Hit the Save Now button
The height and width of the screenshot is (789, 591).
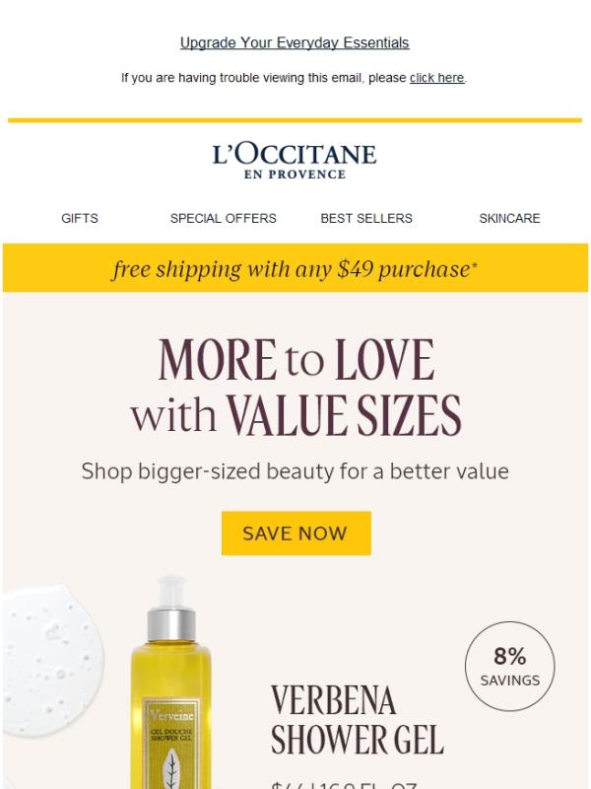click(296, 534)
